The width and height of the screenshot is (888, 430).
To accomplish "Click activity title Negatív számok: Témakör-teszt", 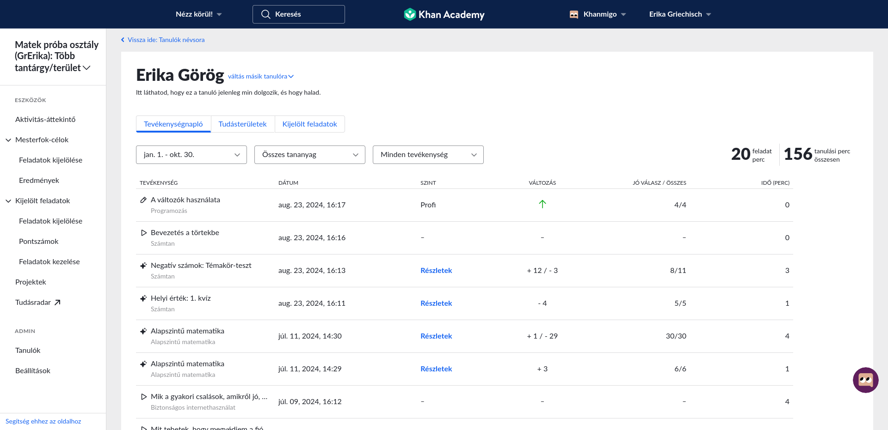I will point(201,265).
